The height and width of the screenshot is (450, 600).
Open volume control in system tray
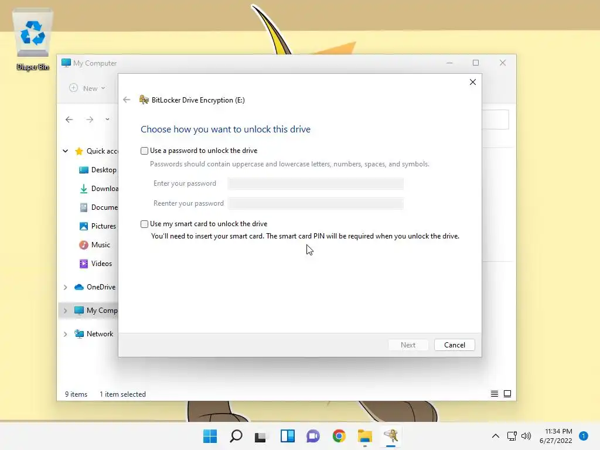click(526, 436)
